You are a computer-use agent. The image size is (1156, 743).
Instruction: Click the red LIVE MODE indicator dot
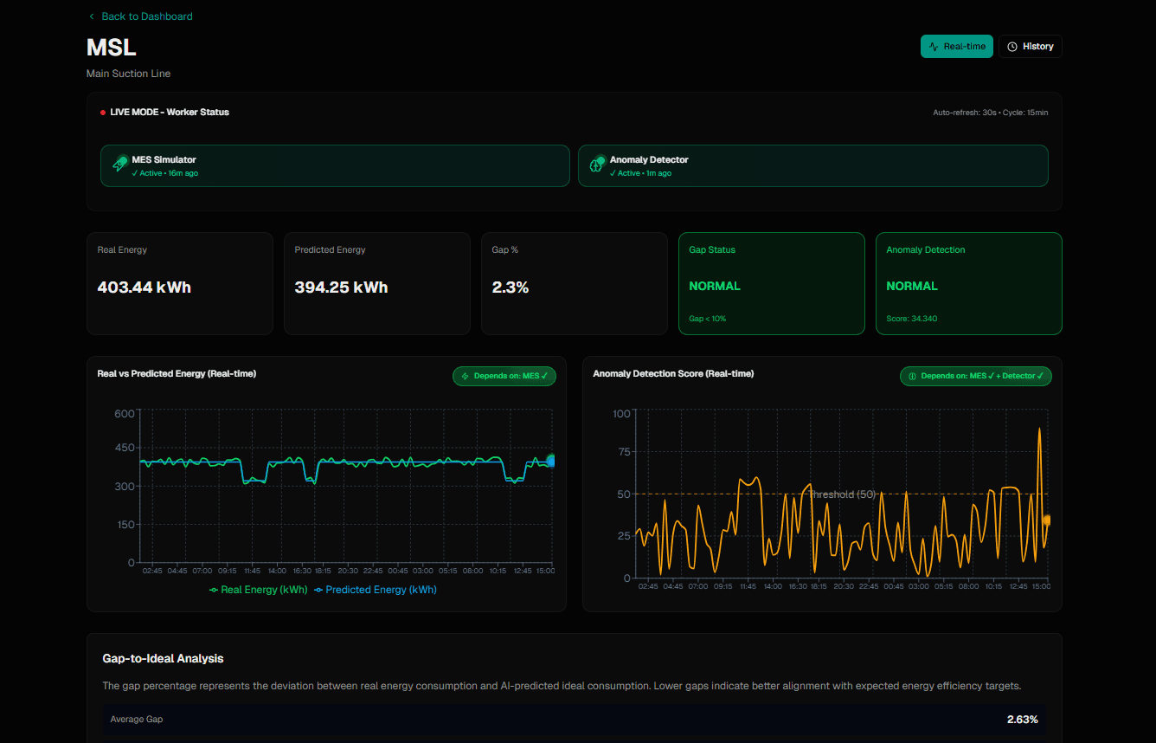103,113
